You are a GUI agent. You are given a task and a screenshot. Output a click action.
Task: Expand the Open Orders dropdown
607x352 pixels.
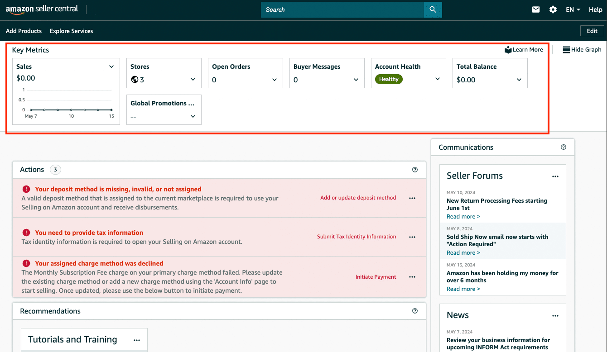(275, 80)
